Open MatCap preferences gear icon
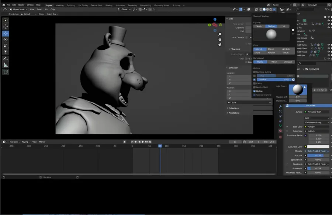332x215 pixels. point(293,30)
